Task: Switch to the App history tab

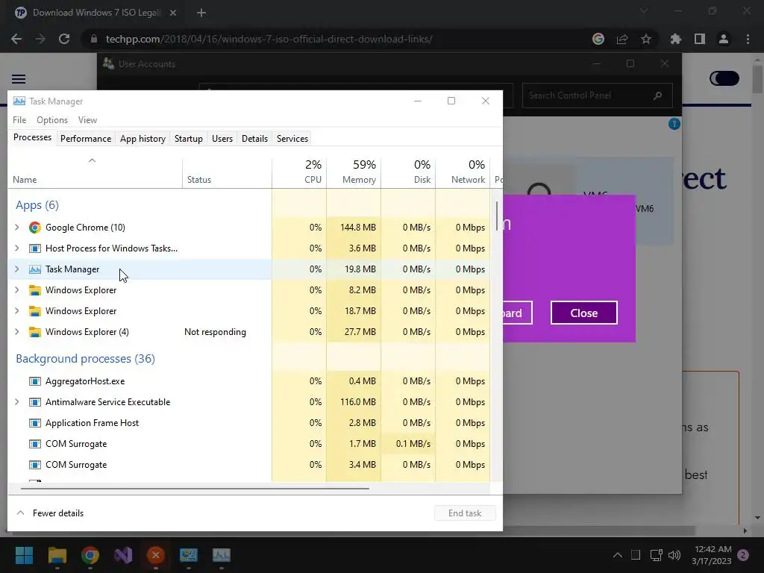Action: 143,138
